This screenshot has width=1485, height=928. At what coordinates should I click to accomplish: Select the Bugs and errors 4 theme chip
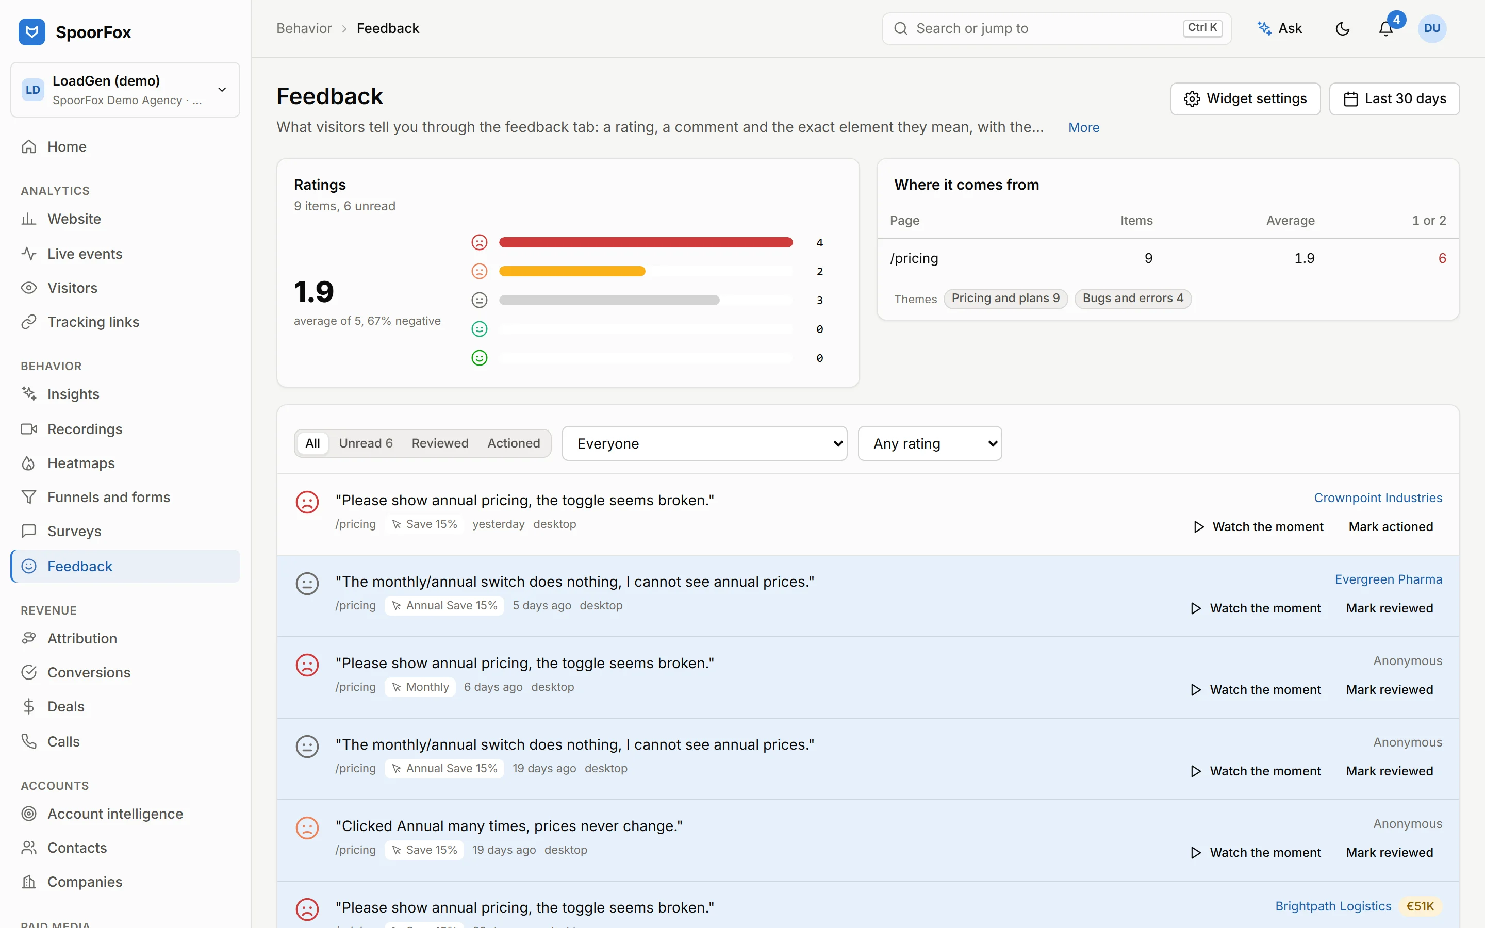pyautogui.click(x=1133, y=299)
